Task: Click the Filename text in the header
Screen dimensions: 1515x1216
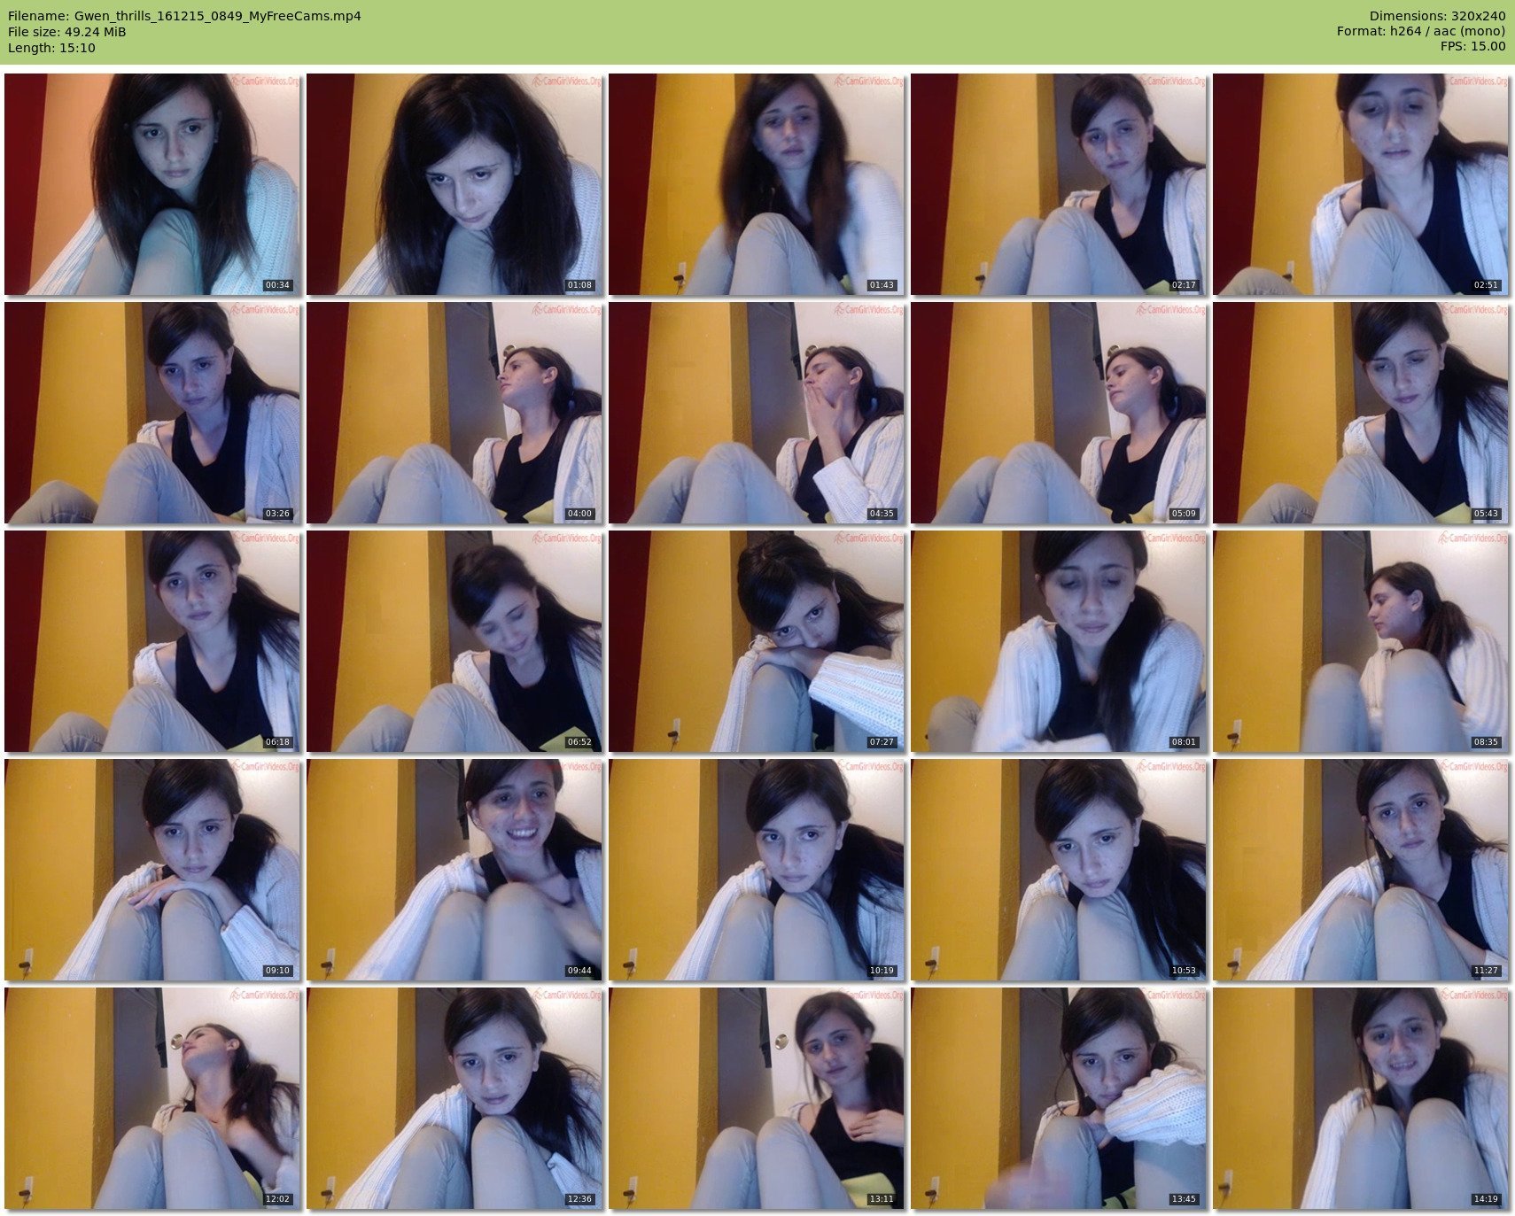Action: 184,16
